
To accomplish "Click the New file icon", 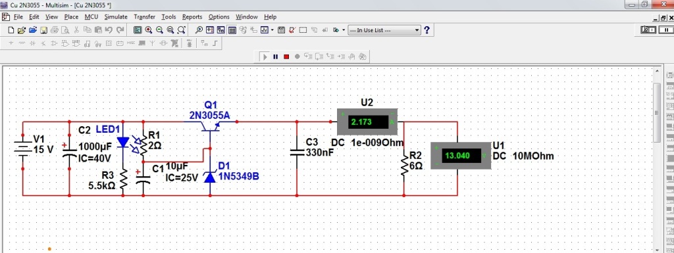I will (x=11, y=30).
